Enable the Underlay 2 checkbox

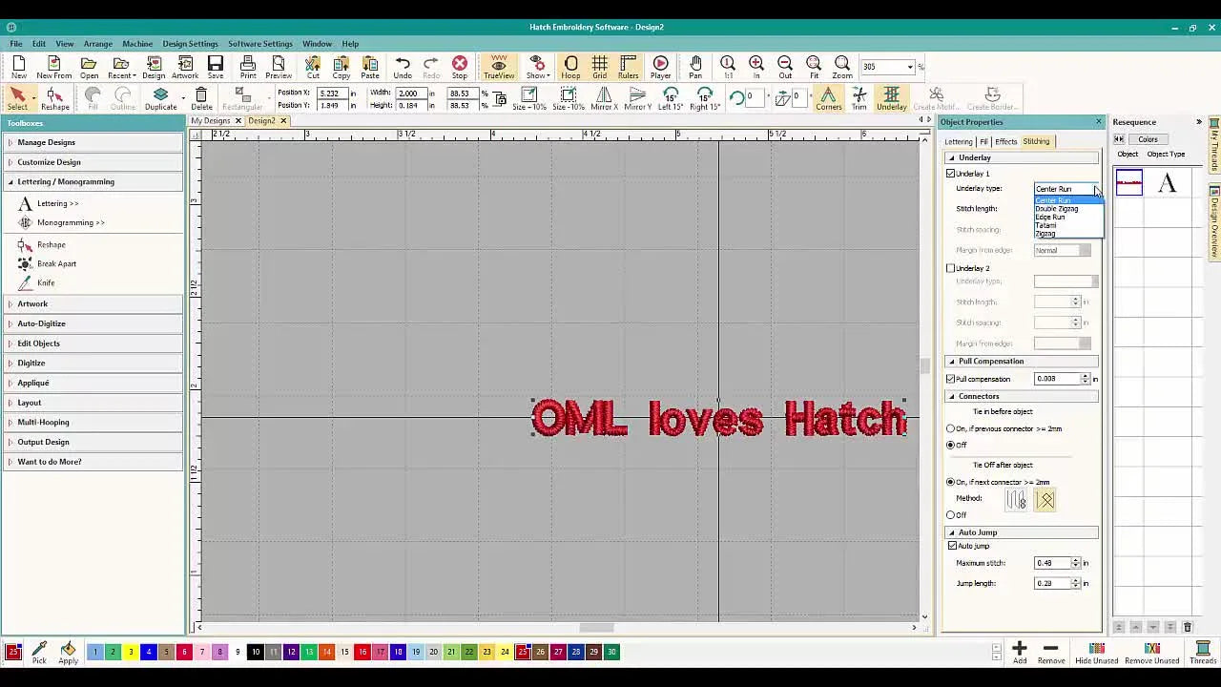951,268
